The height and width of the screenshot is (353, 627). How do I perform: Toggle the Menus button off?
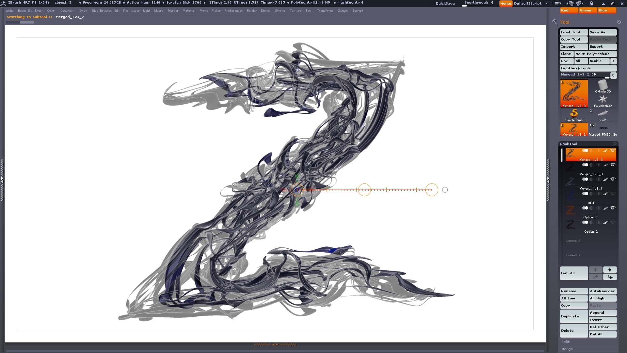[x=506, y=3]
